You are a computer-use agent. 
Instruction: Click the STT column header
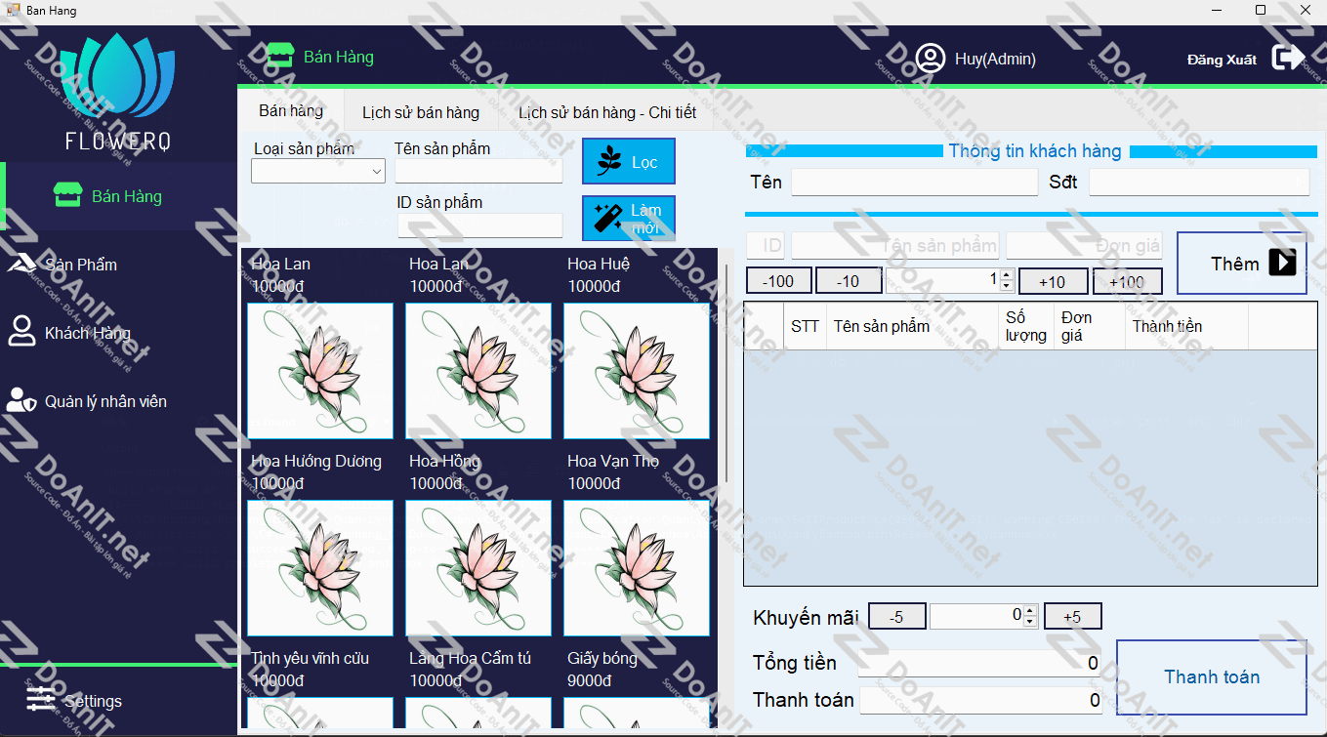[805, 326]
